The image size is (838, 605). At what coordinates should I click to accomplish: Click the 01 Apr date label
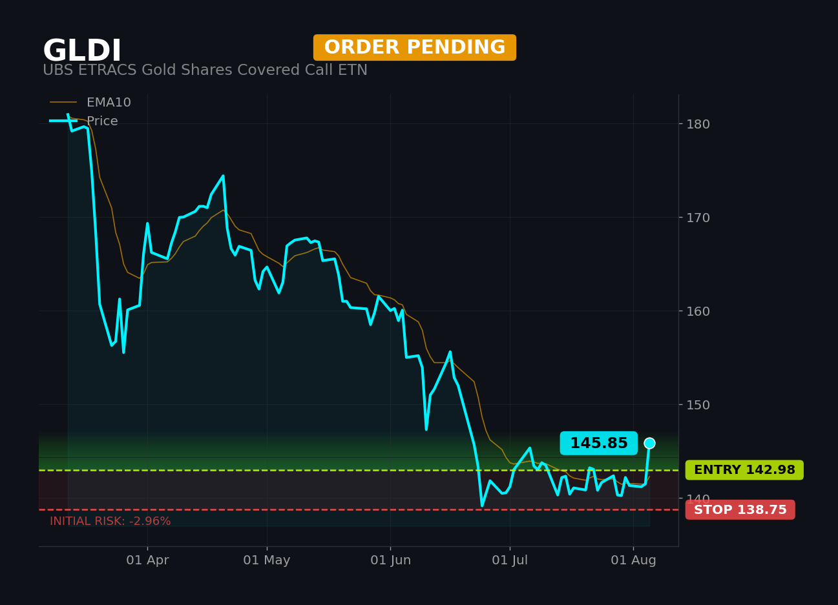(x=147, y=560)
